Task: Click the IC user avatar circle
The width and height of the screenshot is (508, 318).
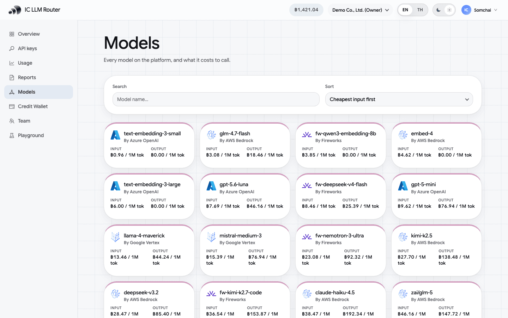Action: (466, 10)
